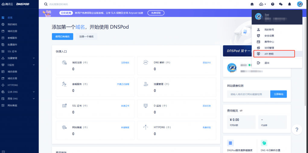Click the user avatar in top-right header
308x153 pixels.
point(300,4)
